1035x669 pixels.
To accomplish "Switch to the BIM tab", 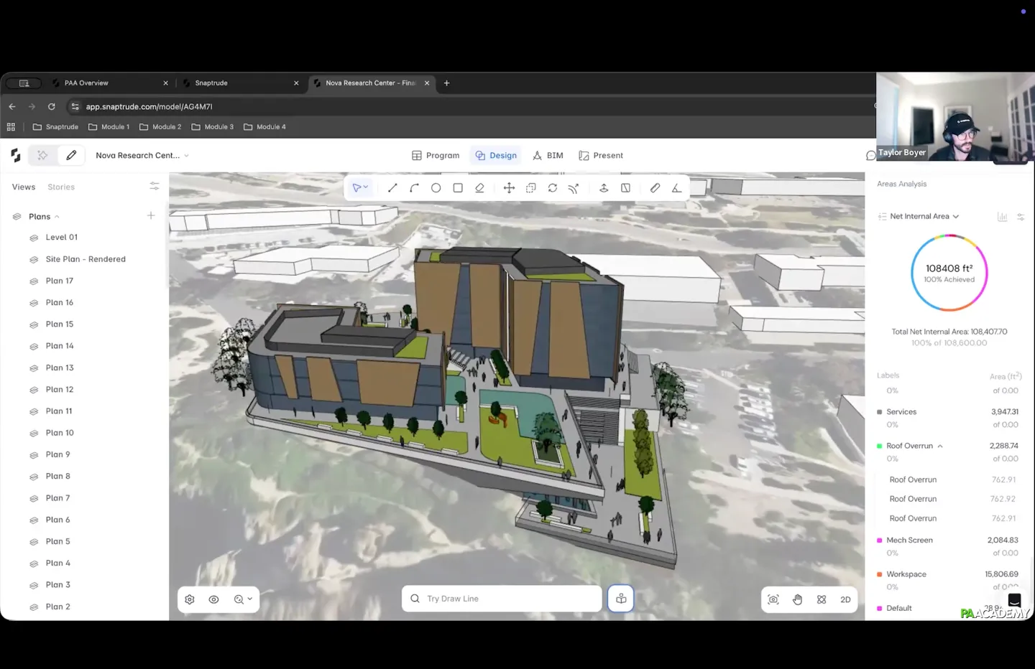I will [x=548, y=155].
